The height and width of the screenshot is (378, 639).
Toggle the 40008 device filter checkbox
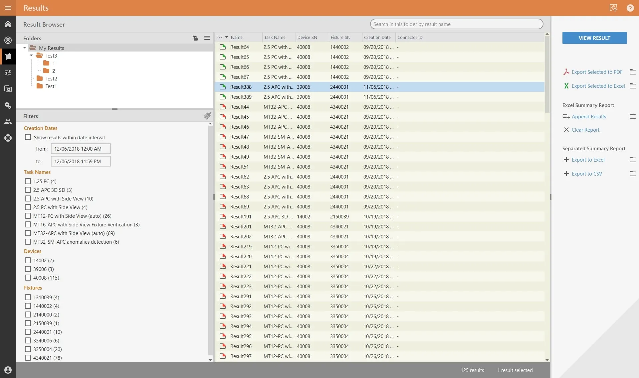tap(28, 278)
